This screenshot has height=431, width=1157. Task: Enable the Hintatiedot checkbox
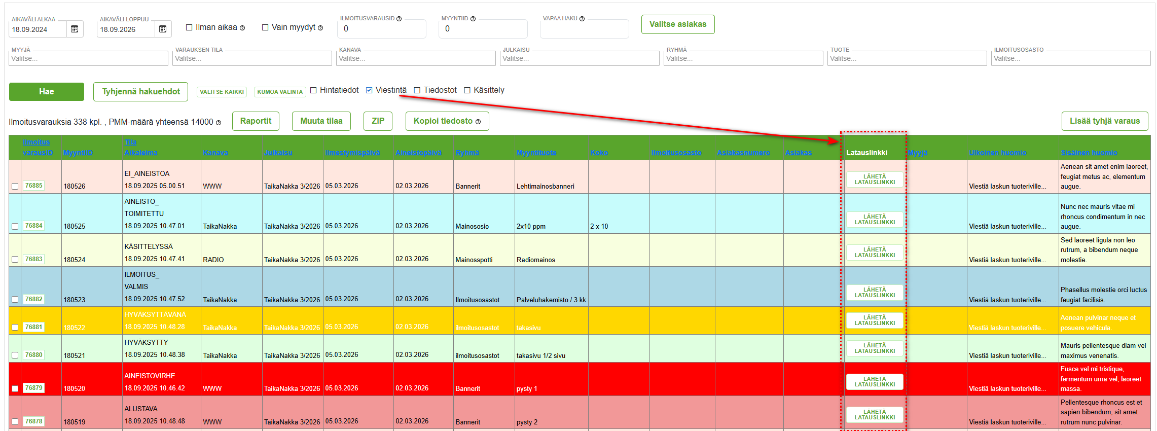click(x=313, y=90)
